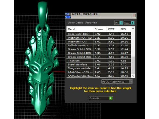The image size is (159, 119).
Task: Select the Platinum:PLAT row
Action: coord(99,42)
